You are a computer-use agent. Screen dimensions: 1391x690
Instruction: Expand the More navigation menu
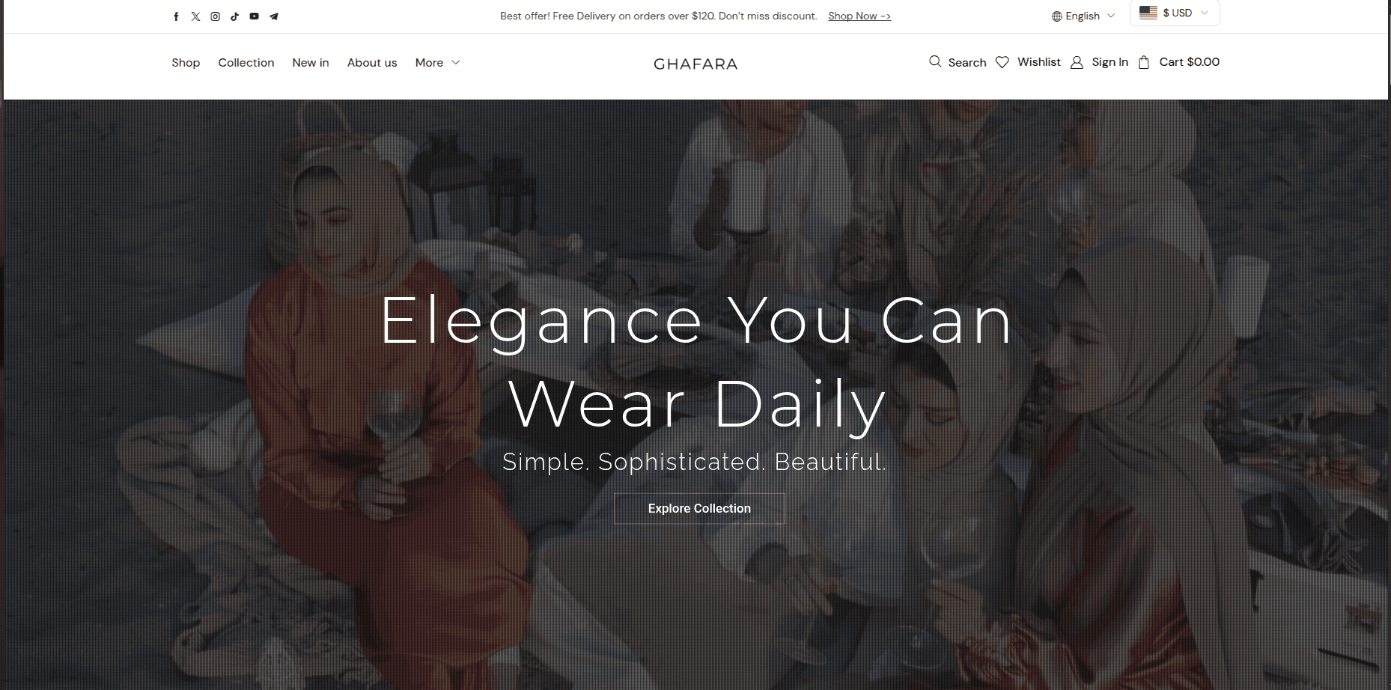click(437, 63)
